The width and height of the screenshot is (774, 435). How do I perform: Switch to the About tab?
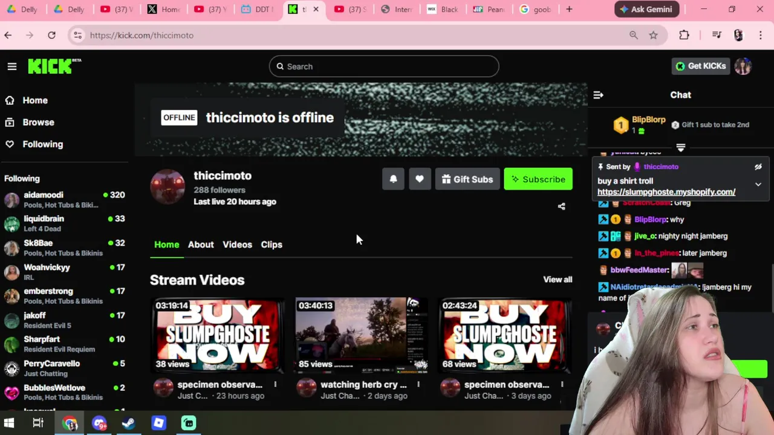click(x=201, y=245)
